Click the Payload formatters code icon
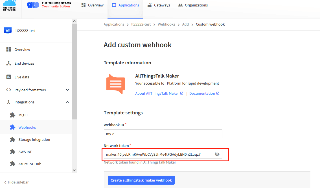This screenshot has height=188, width=320. 8,90
